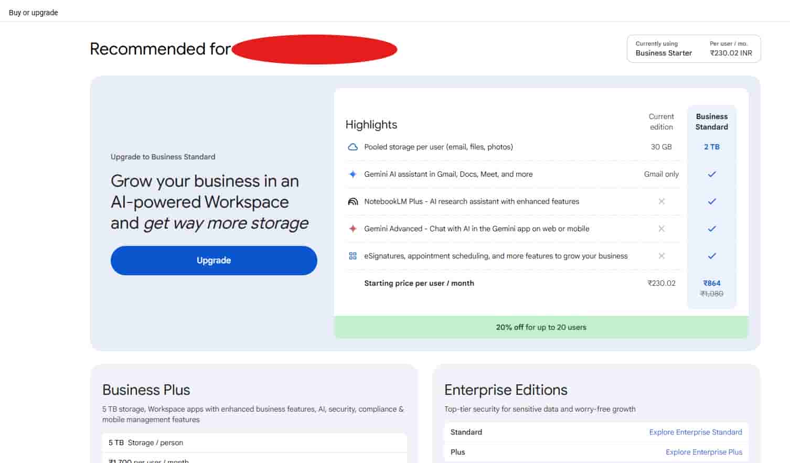
Task: Click the eSignatures grid icon
Action: click(x=353, y=256)
